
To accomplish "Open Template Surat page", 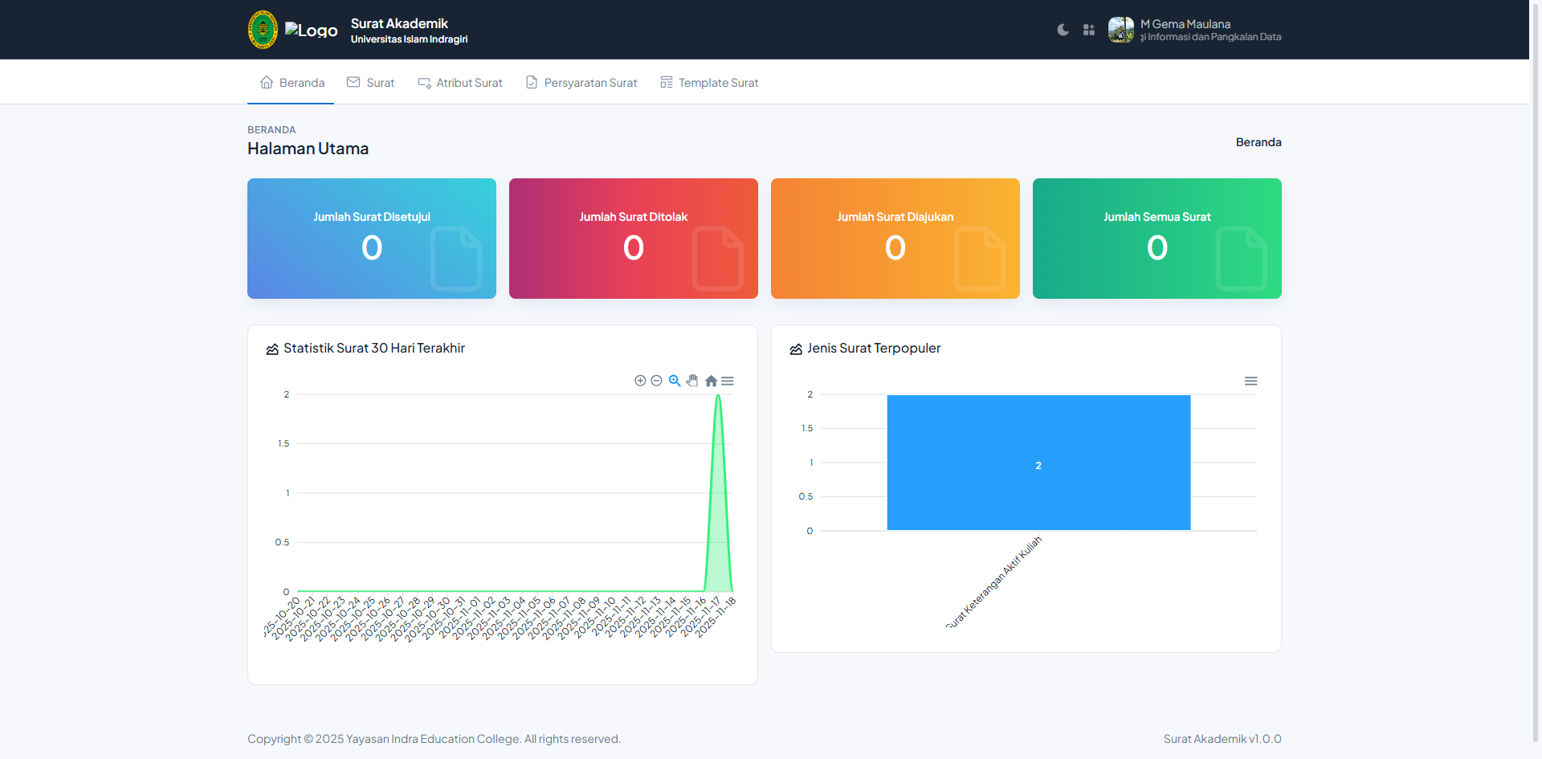I will [709, 83].
